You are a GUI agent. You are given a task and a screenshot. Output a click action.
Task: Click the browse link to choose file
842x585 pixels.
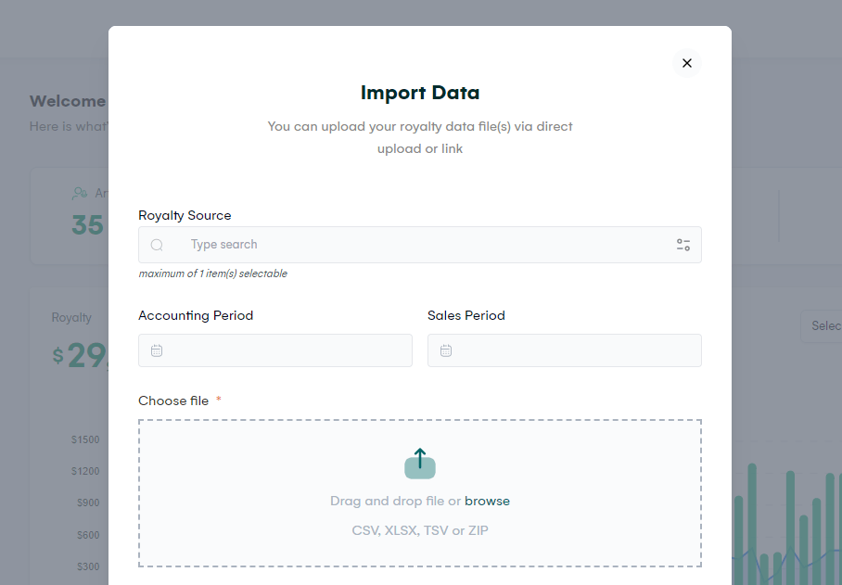487,501
